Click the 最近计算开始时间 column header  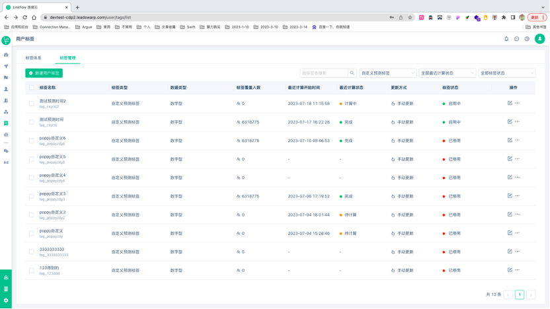[304, 88]
